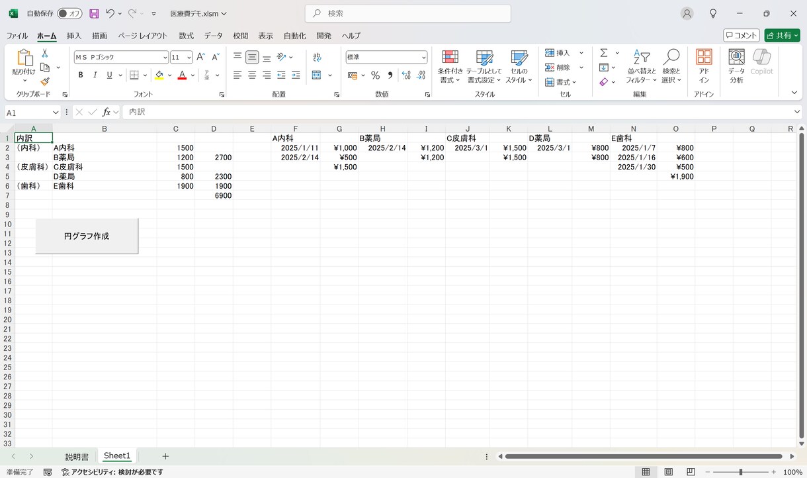
Task: Open Conditional Formatting menu
Action: [450, 66]
